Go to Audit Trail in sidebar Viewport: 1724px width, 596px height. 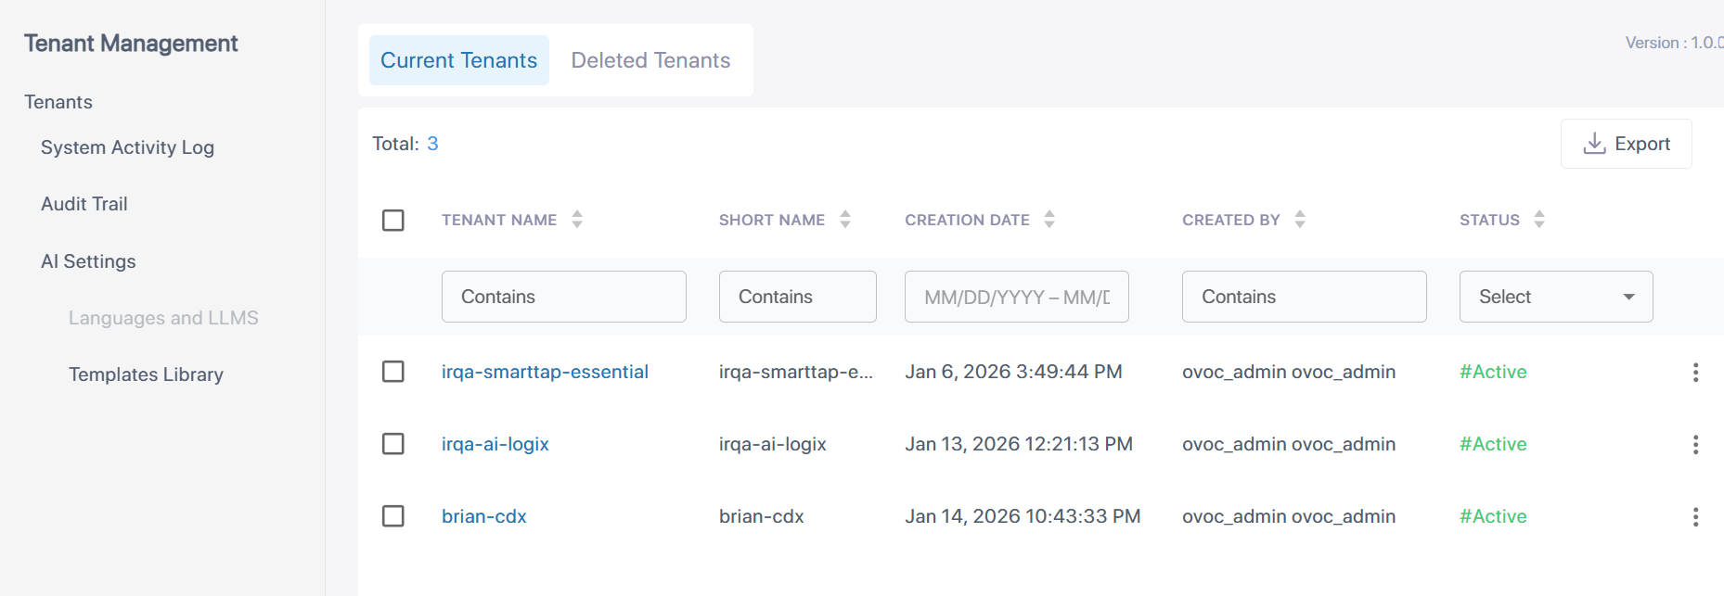84,204
